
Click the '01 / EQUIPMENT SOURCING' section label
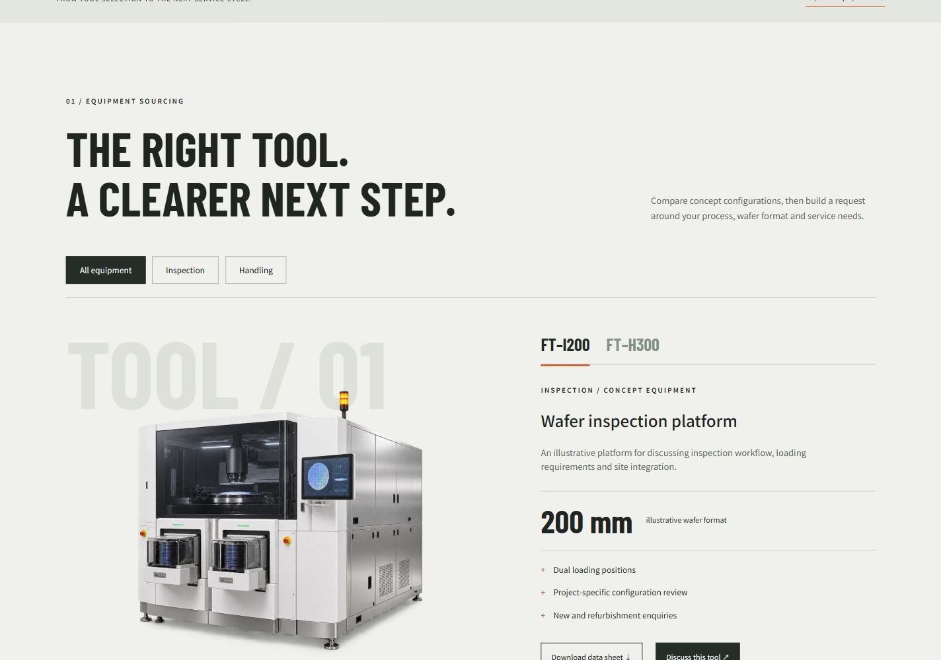tap(125, 101)
